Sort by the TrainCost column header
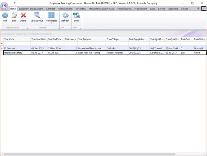 186,39
